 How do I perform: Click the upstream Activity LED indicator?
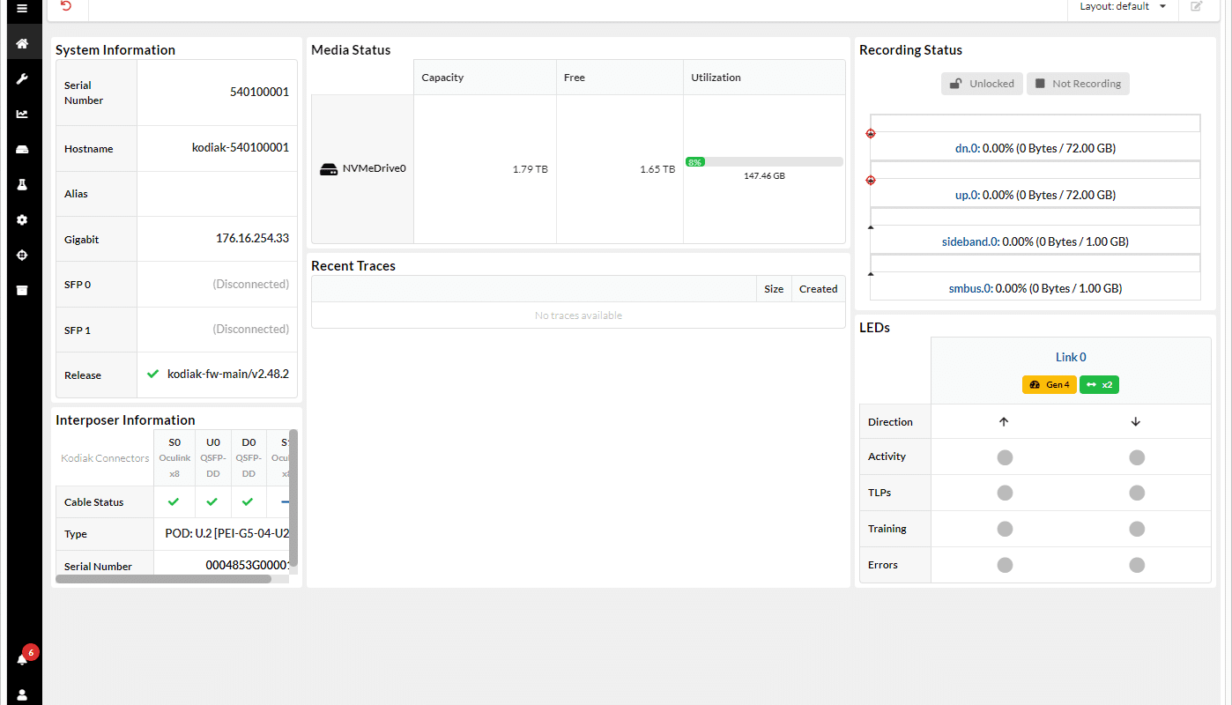coord(1005,457)
